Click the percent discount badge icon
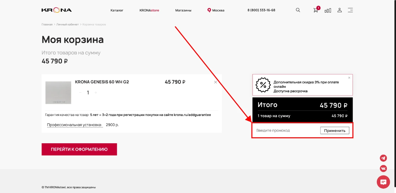Screen dimensions: 396x193 point(263,85)
